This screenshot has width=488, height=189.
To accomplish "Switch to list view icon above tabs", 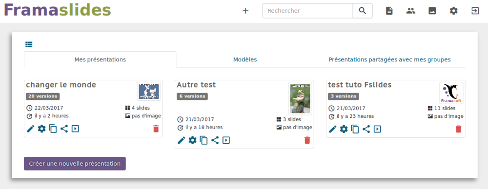I will (29, 44).
